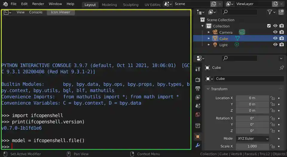Viewport: 287px width, 157px height.
Task: Open the Window menu
Action: click(55, 4)
